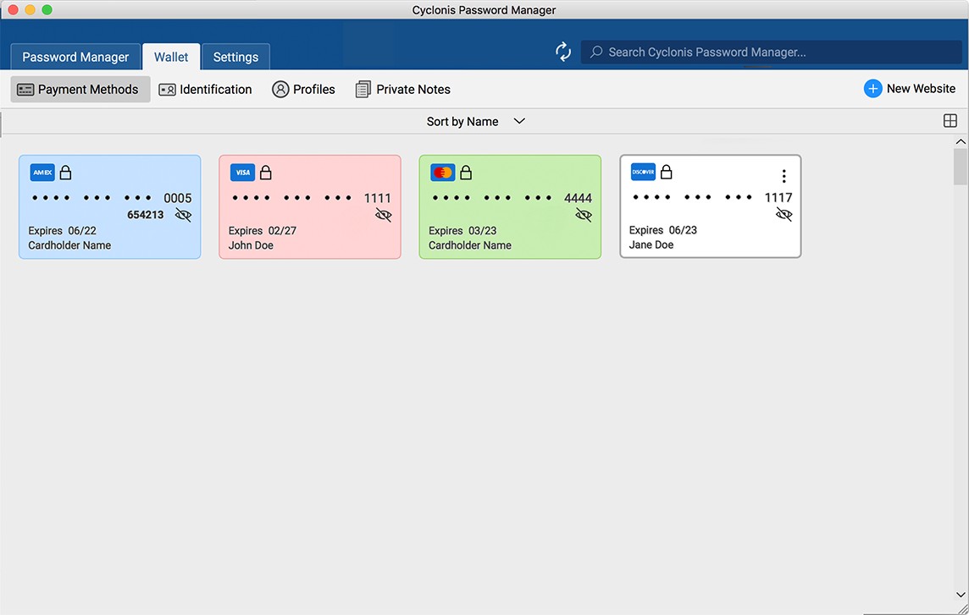Show hidden Visa card number ending 1111
This screenshot has width=969, height=615.
[x=384, y=216]
